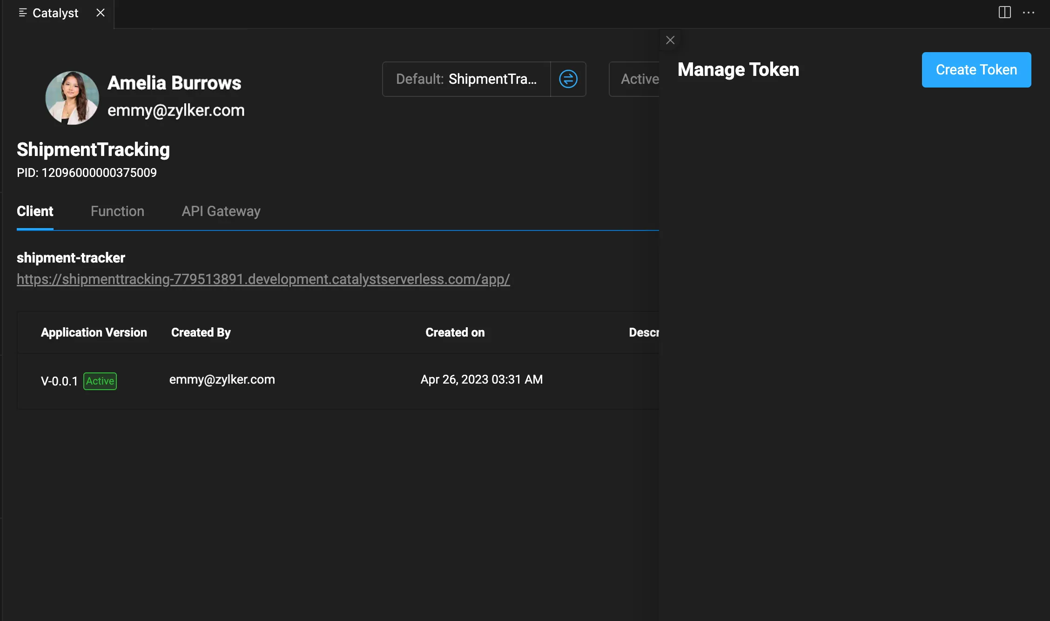Click the PID 12096000000375009 text
Image resolution: width=1050 pixels, height=621 pixels.
(87, 173)
